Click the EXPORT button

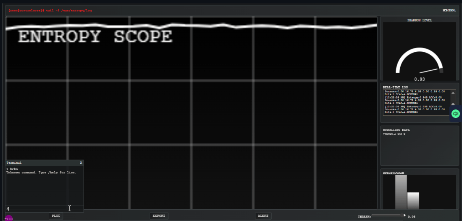click(x=159, y=216)
